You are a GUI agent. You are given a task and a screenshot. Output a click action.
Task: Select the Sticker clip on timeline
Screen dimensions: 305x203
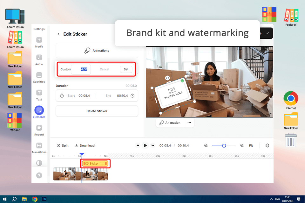click(95, 164)
